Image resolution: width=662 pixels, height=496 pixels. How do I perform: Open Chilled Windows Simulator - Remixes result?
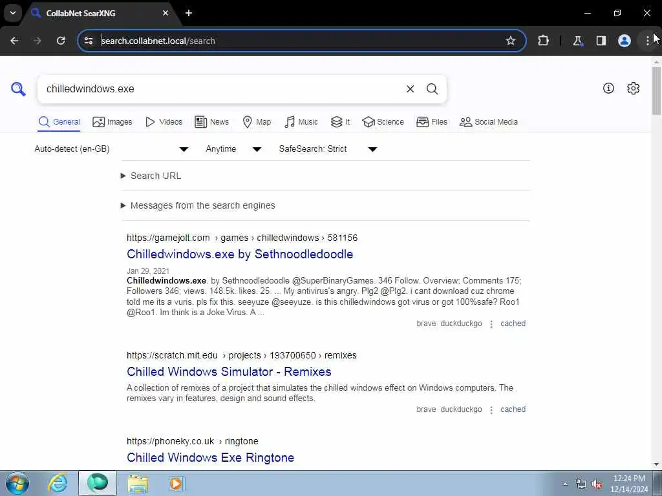click(229, 371)
